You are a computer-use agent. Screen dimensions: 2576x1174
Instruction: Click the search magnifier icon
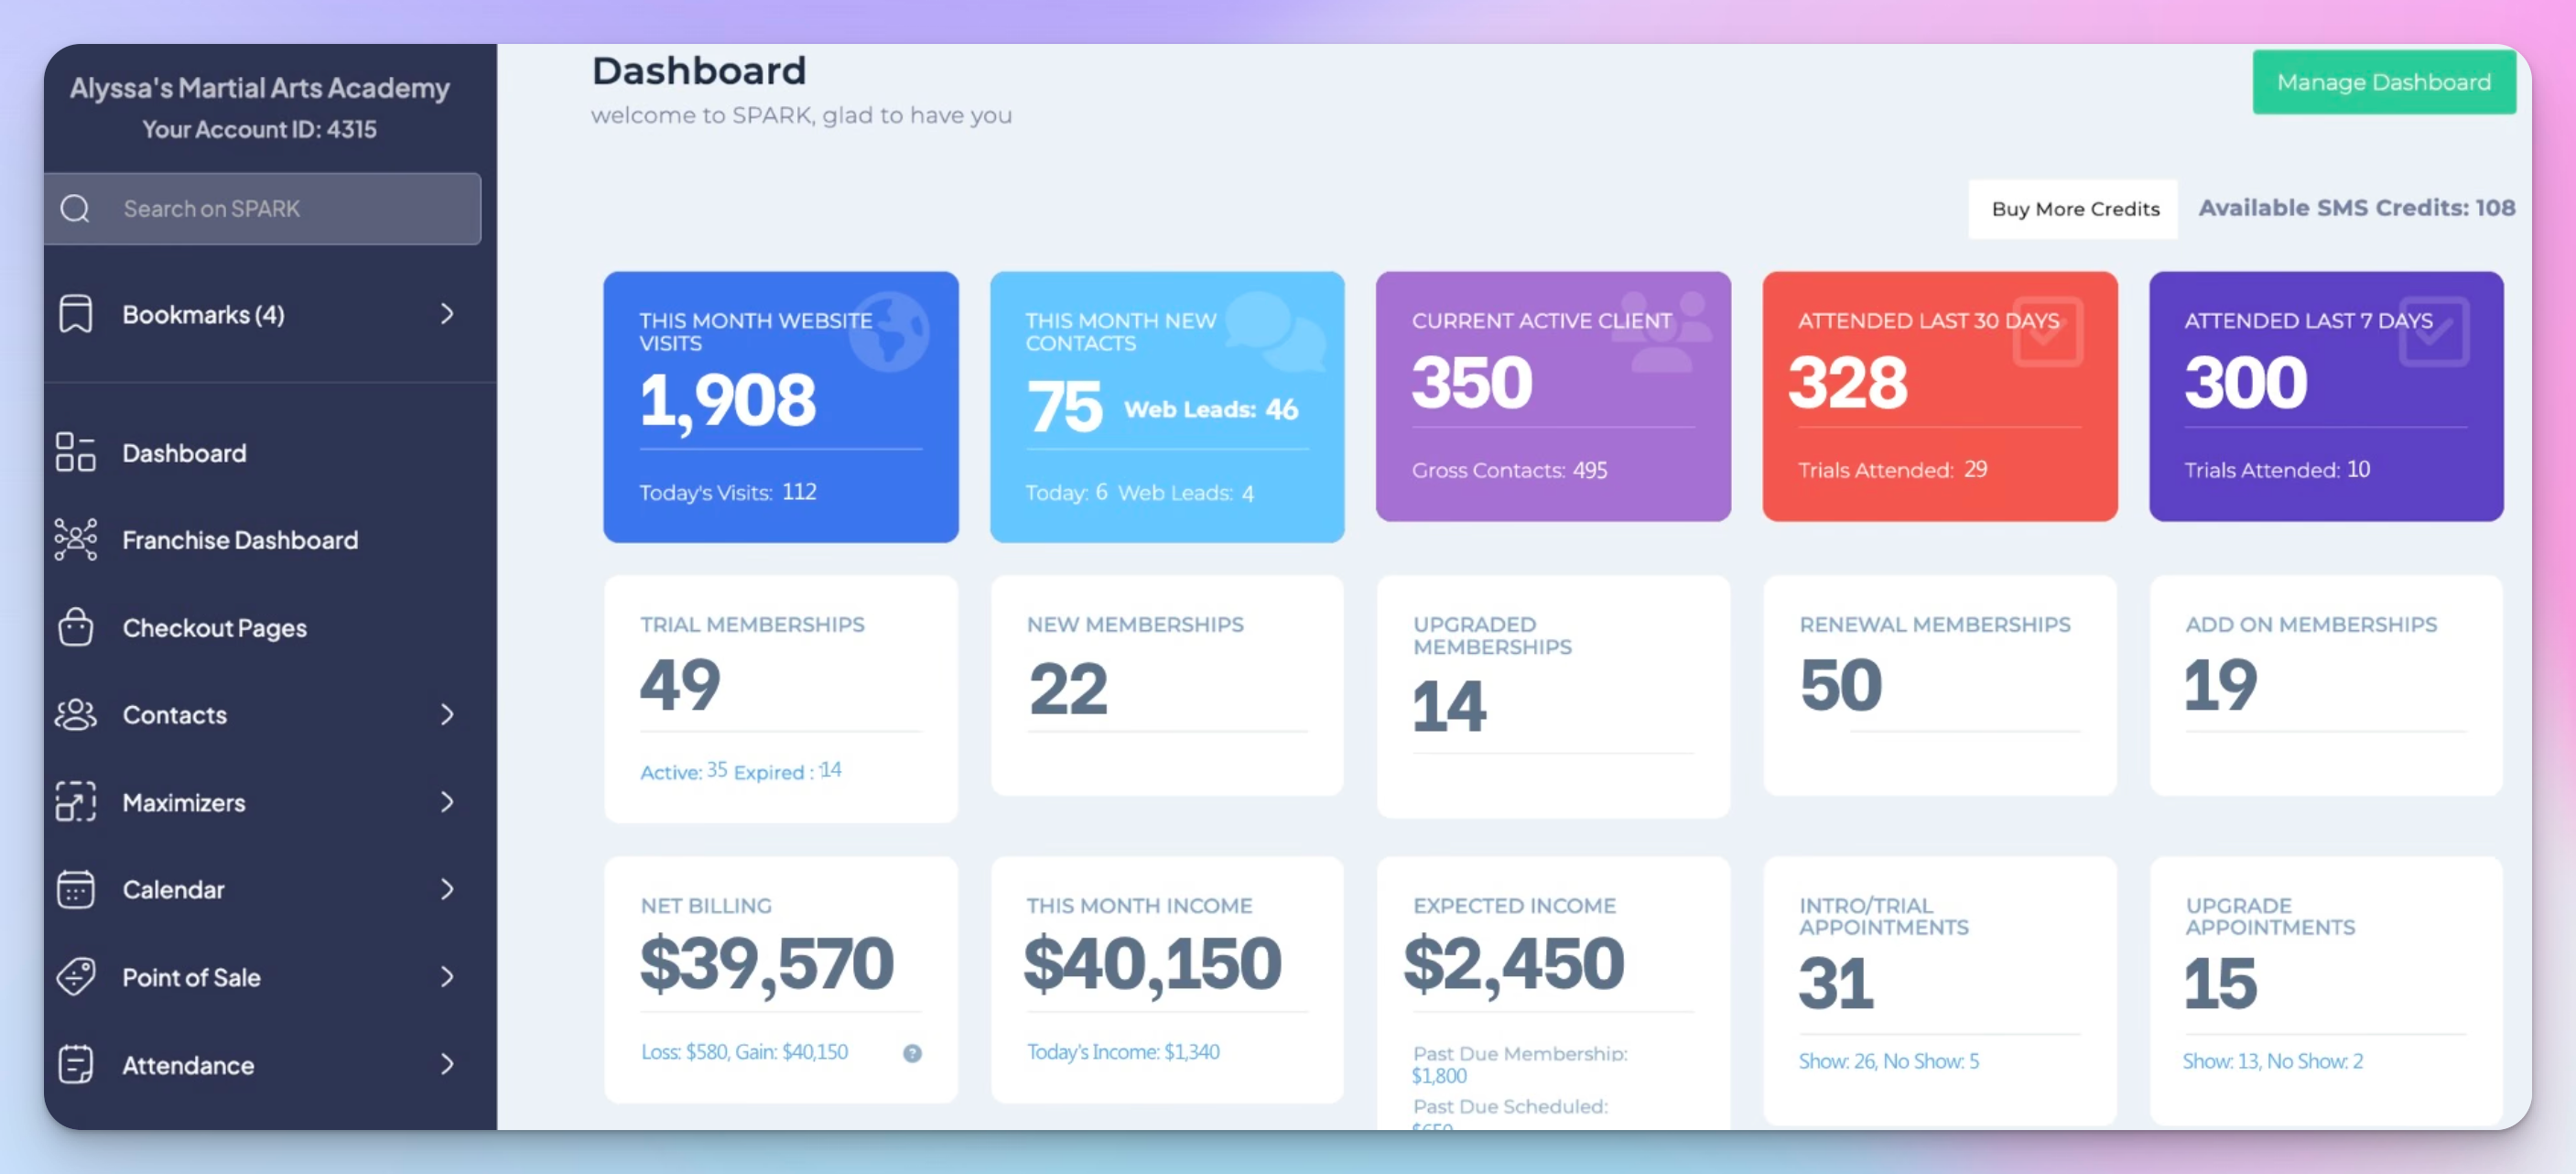(x=75, y=209)
